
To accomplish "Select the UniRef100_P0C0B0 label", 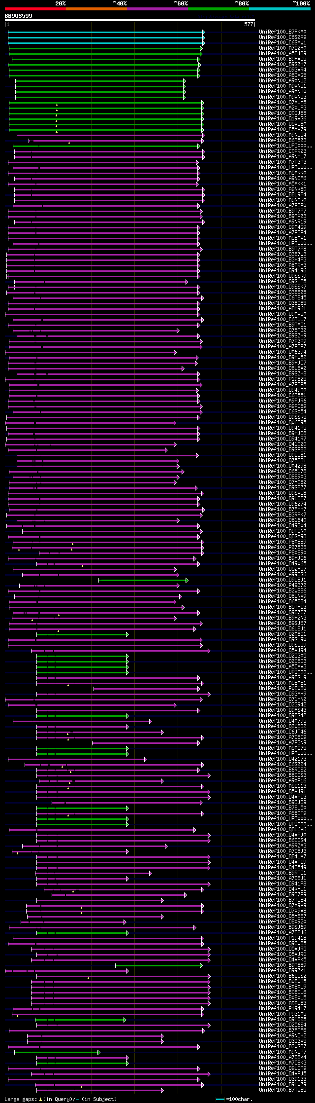I will pyautogui.click(x=283, y=688).
